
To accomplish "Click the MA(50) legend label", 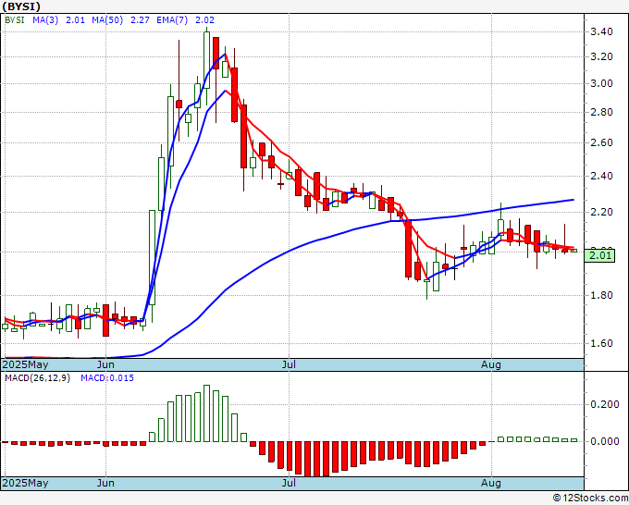I will click(107, 20).
